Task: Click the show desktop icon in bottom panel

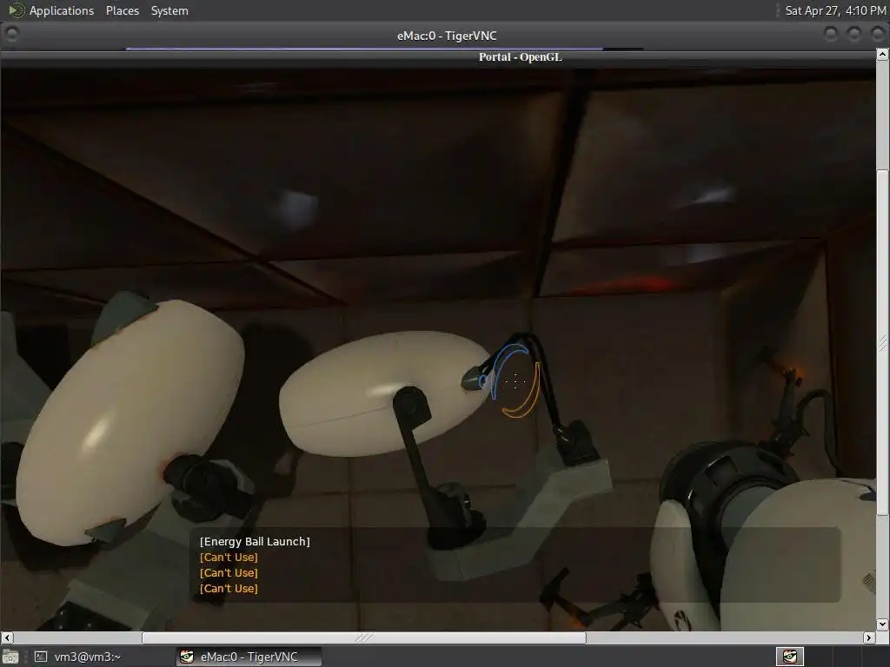Action: [x=10, y=657]
